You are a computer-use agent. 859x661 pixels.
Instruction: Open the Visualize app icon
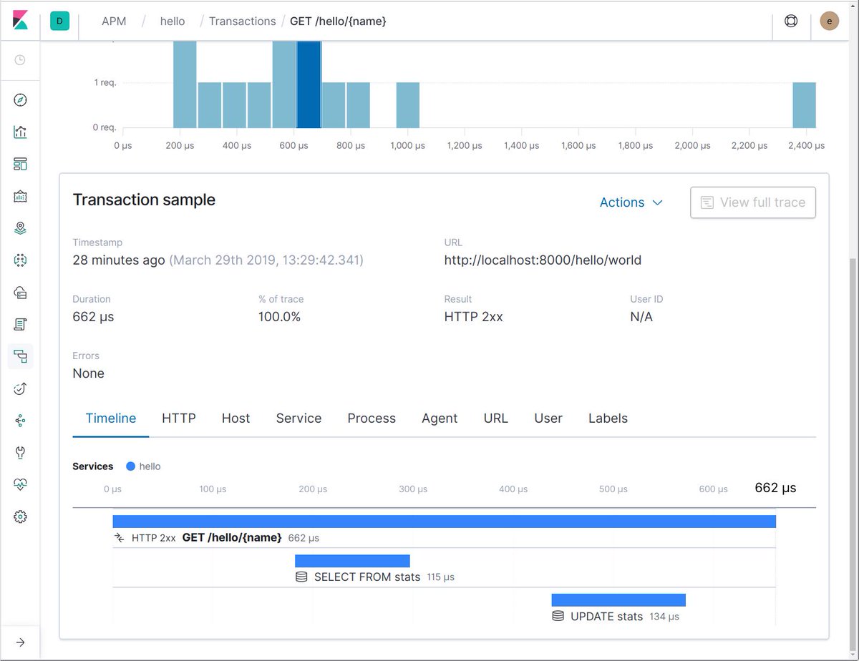pyautogui.click(x=20, y=132)
